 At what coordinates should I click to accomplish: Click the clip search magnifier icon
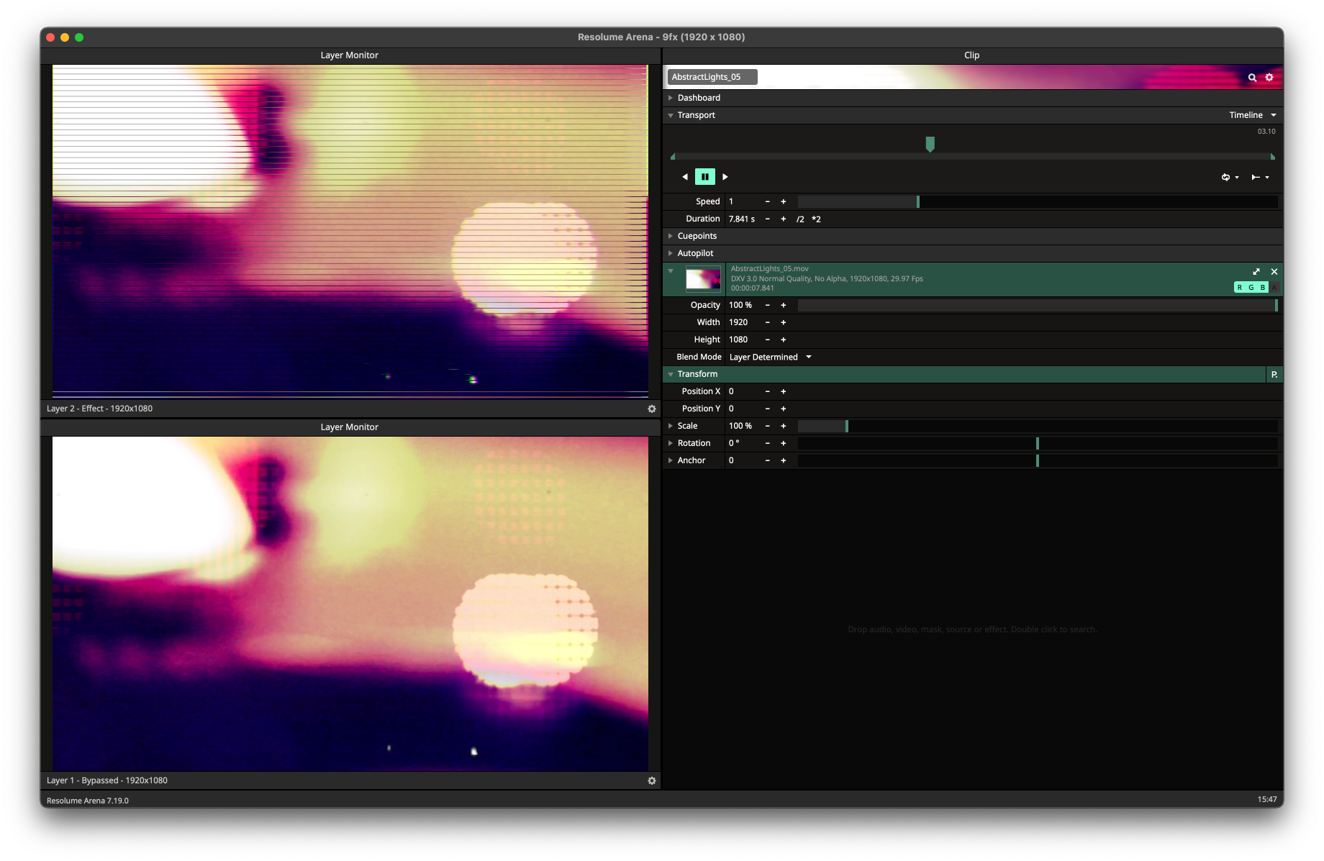(x=1252, y=78)
